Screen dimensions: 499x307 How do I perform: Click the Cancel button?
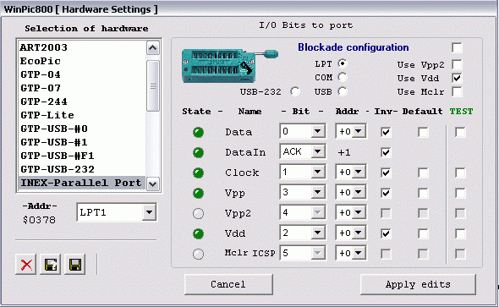coord(228,284)
